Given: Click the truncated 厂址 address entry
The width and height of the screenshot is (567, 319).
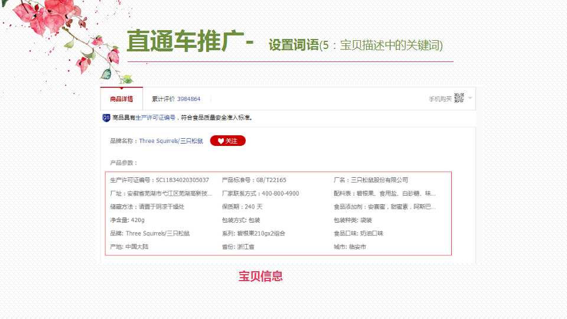Looking at the screenshot, I should pos(161,193).
